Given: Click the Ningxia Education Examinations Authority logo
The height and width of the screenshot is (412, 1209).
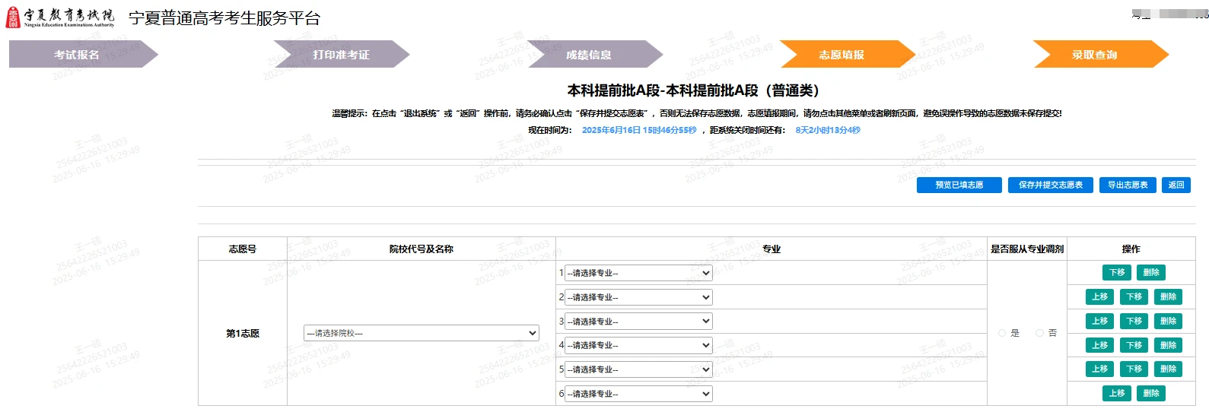Looking at the screenshot, I should point(59,17).
